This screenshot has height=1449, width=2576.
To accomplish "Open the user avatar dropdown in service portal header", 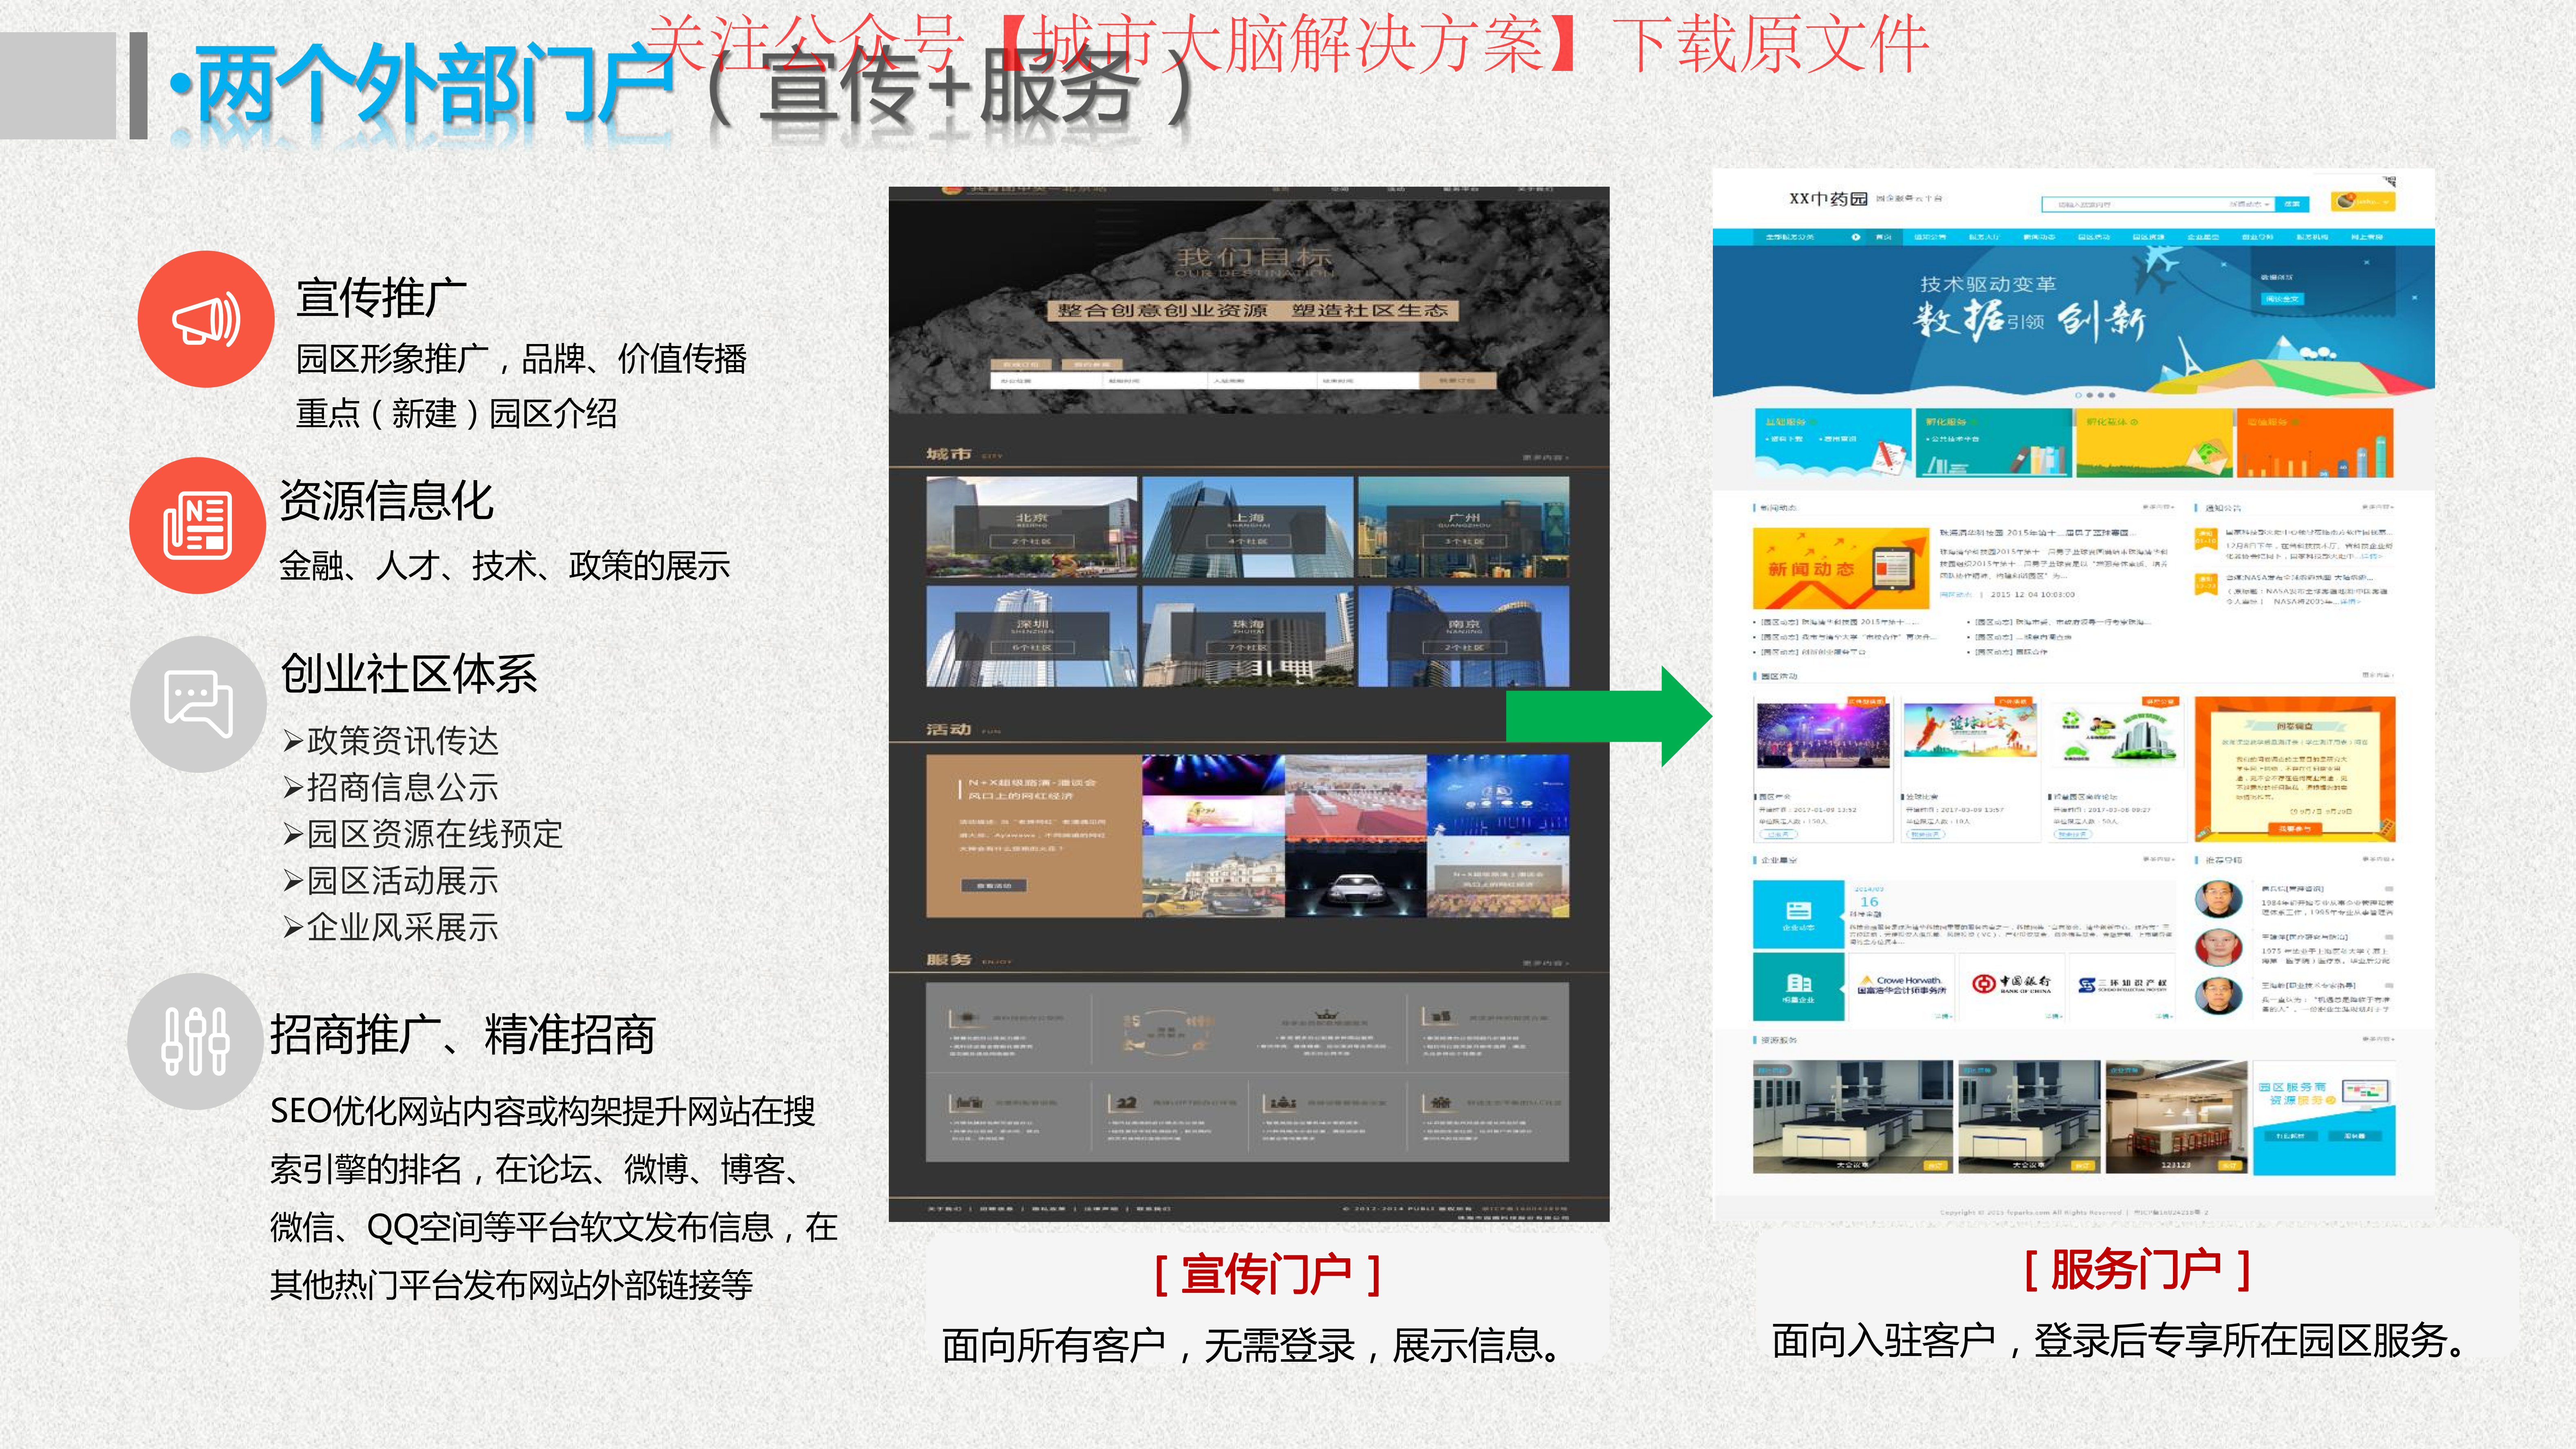I will point(2362,202).
